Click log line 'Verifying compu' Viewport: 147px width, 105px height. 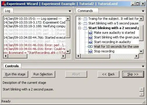click(35, 26)
